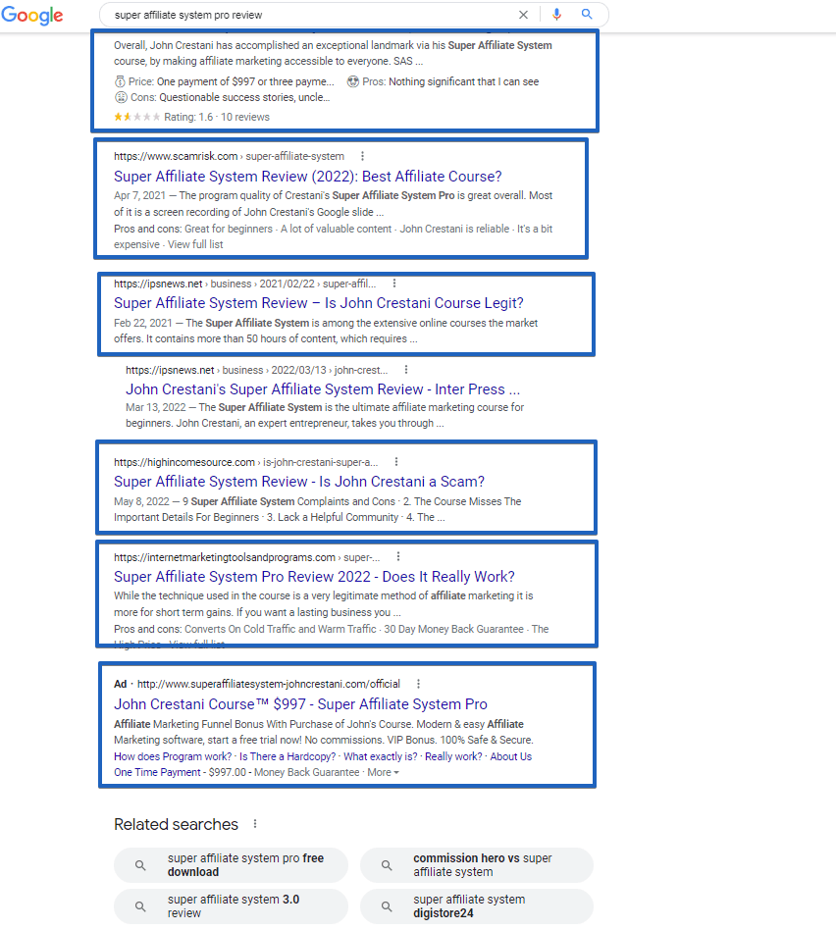Open 'John Crestani's Super Affiliate System Review - Inter Press'
The width and height of the screenshot is (836, 930).
(323, 389)
